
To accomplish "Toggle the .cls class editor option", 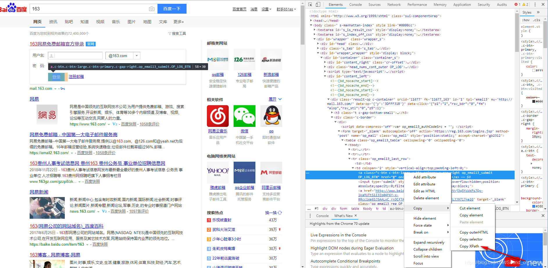I will pyautogui.click(x=536, y=20).
